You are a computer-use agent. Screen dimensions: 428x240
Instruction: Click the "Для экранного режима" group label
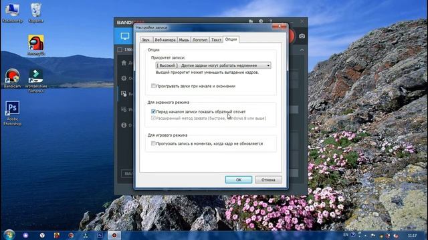(168, 102)
